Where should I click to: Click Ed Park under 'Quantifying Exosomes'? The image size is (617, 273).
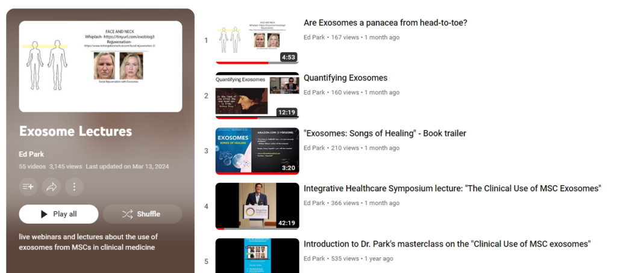(x=315, y=93)
